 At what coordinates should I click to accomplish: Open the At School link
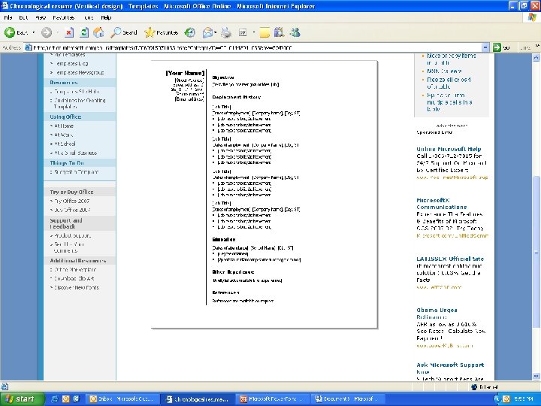click(x=65, y=144)
